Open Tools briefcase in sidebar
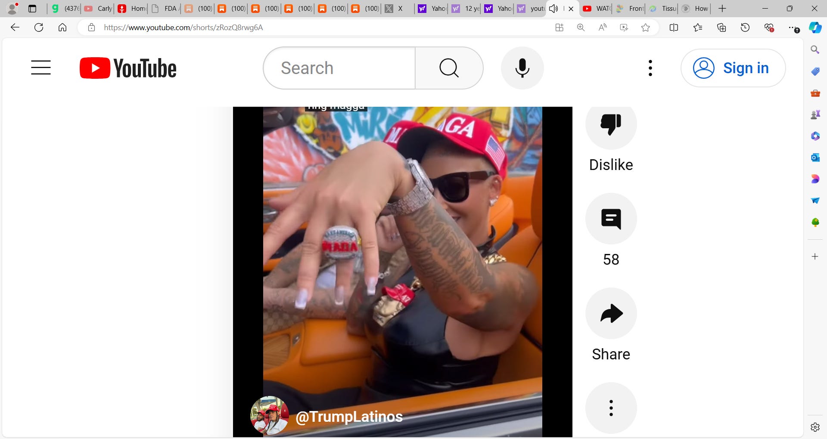The image size is (827, 439). coord(815,93)
